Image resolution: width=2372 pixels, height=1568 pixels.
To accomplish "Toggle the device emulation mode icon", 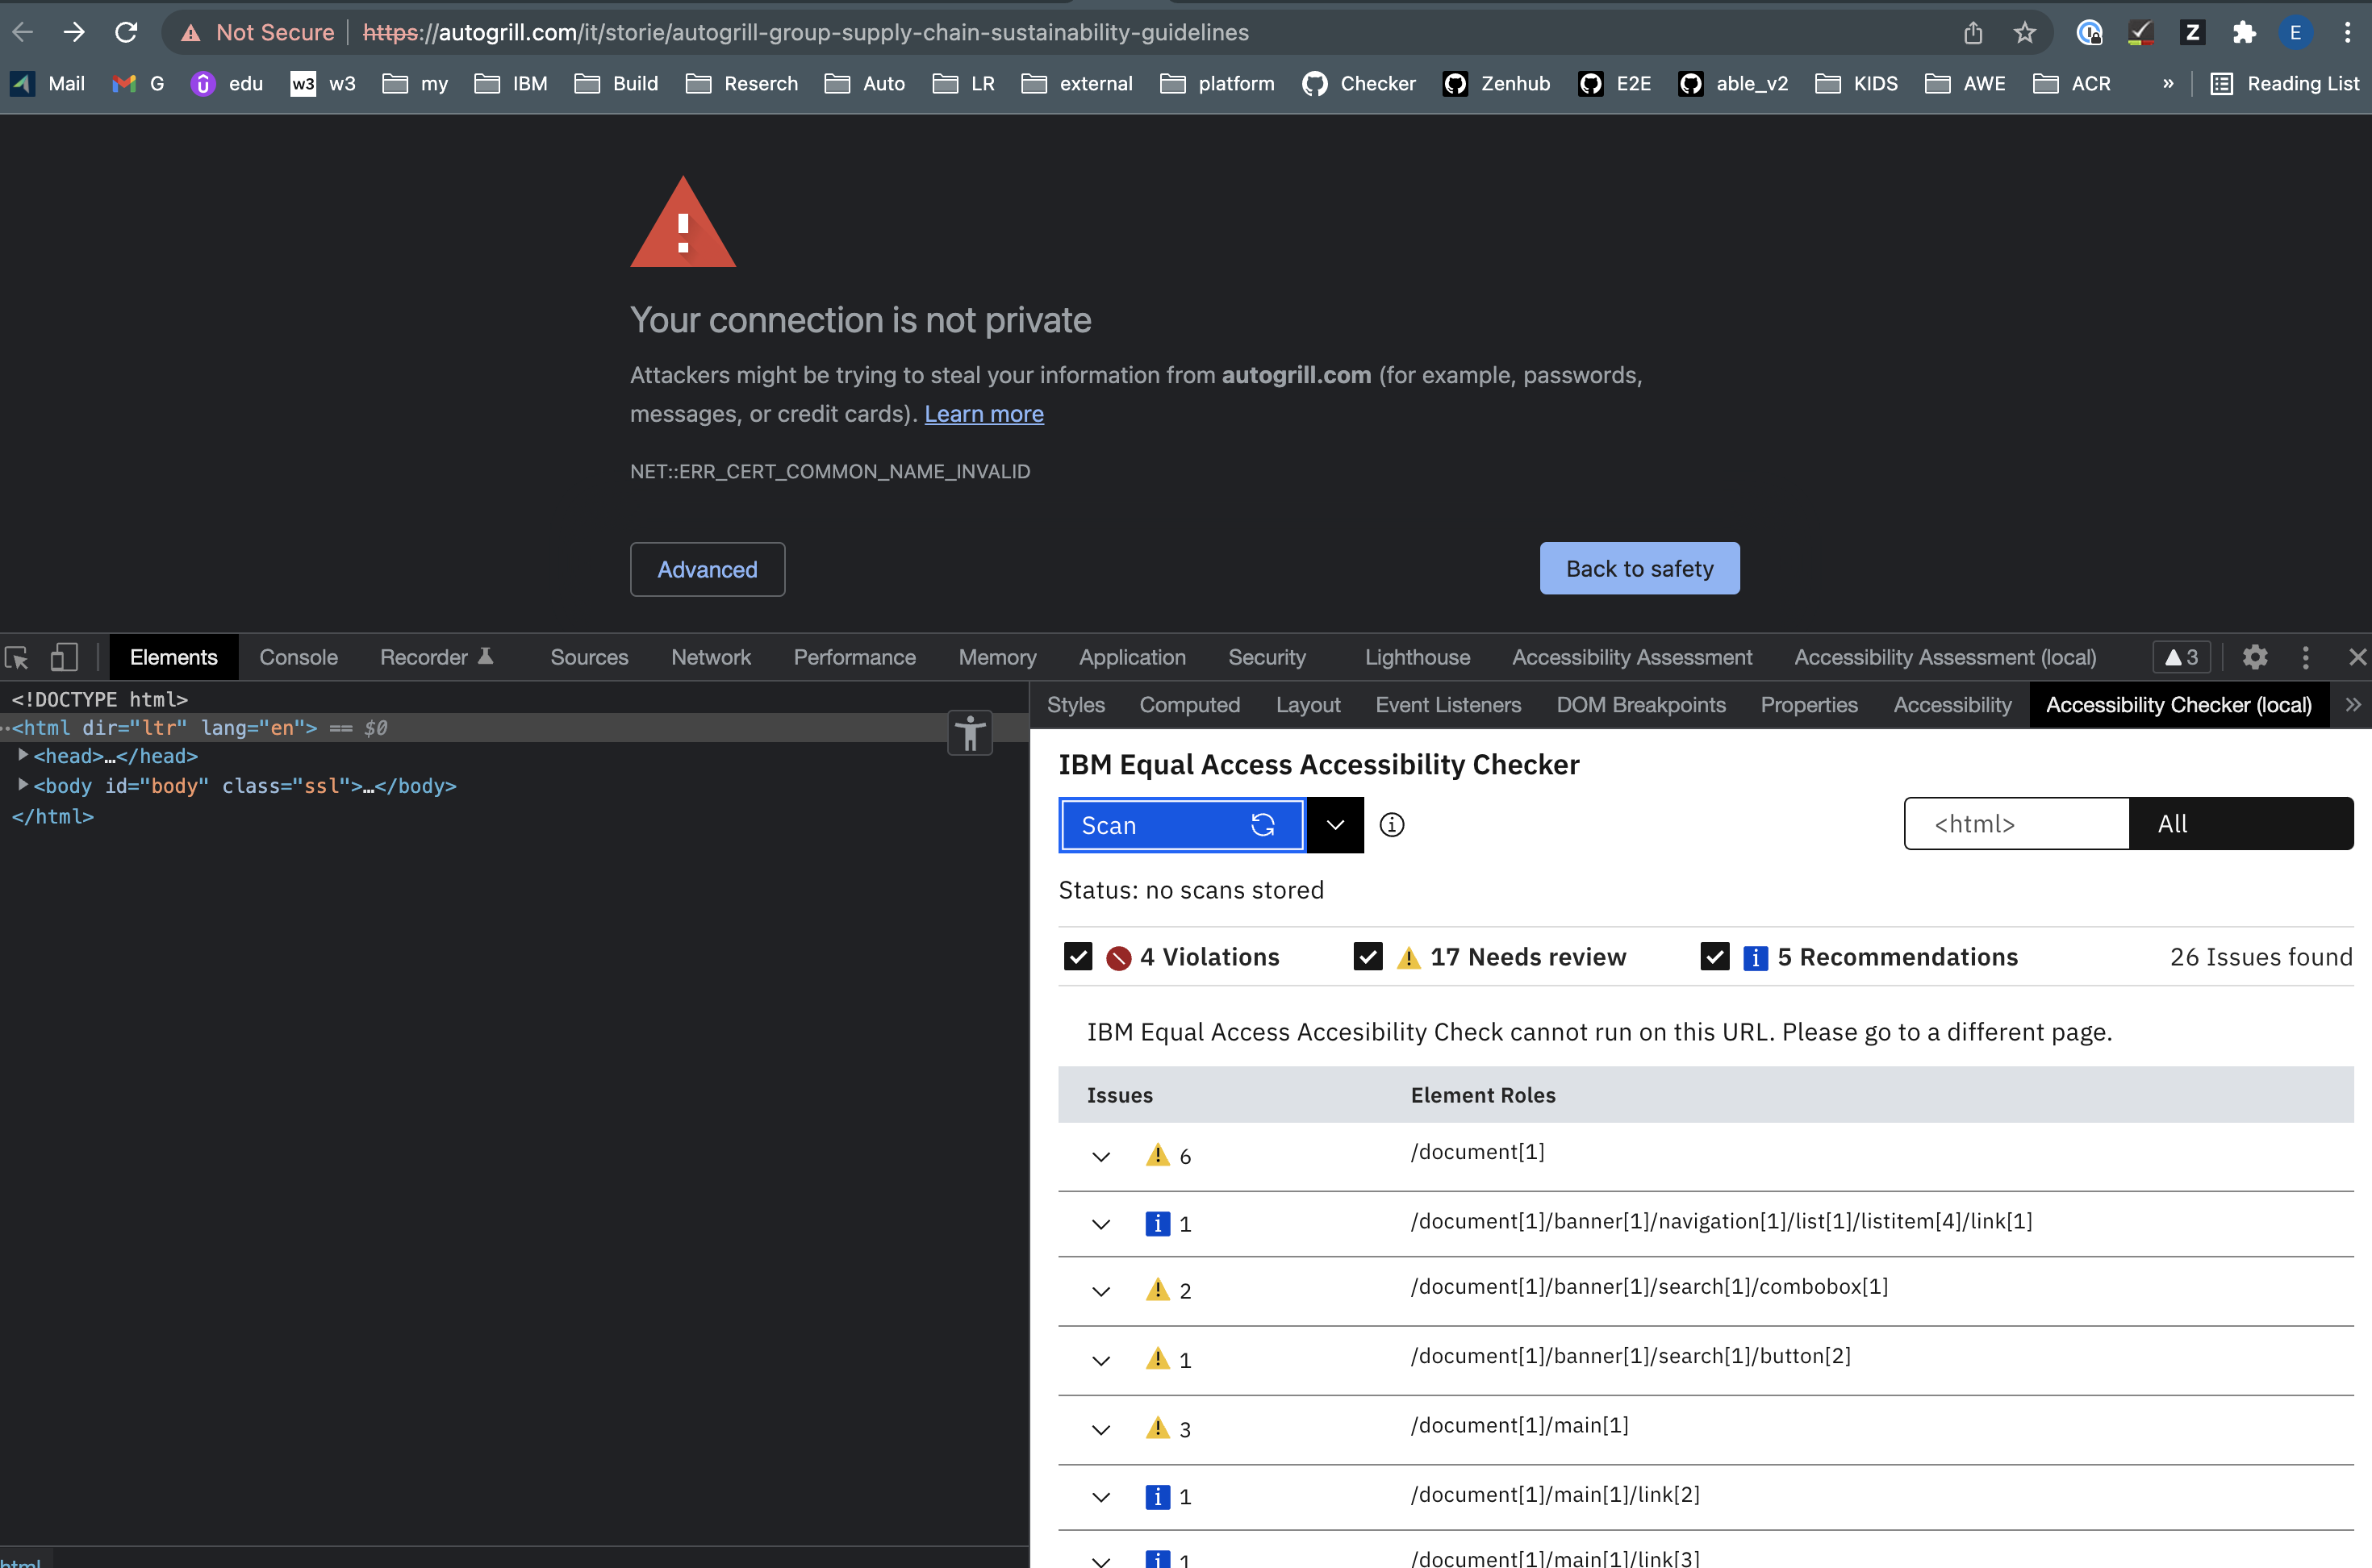I will pos(63,657).
